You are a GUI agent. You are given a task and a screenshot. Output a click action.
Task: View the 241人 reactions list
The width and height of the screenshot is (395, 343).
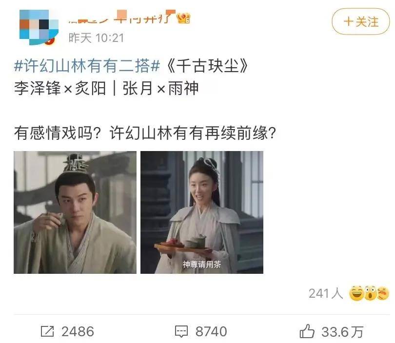[x=326, y=293]
